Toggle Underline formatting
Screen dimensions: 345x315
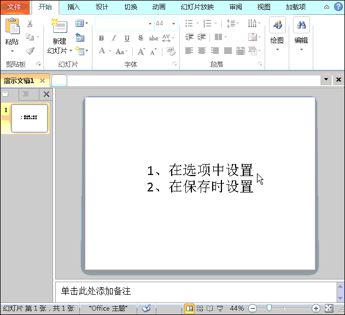[127, 38]
